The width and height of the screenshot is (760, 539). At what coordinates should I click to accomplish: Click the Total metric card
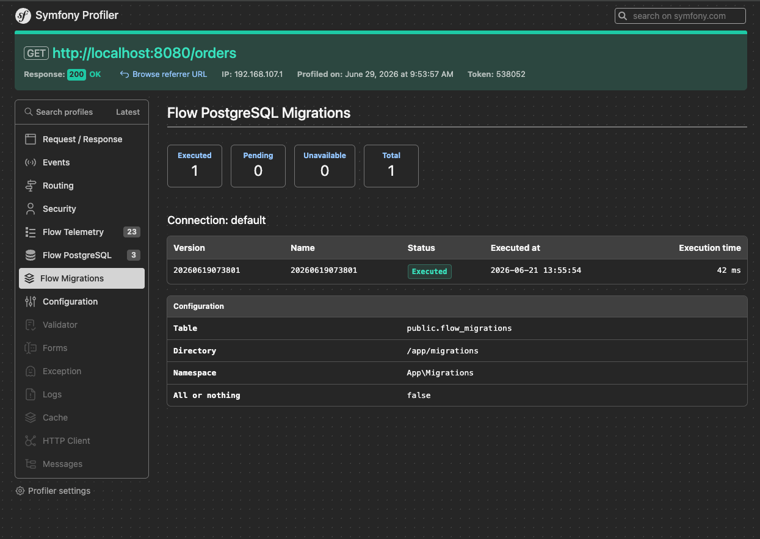pyautogui.click(x=391, y=165)
